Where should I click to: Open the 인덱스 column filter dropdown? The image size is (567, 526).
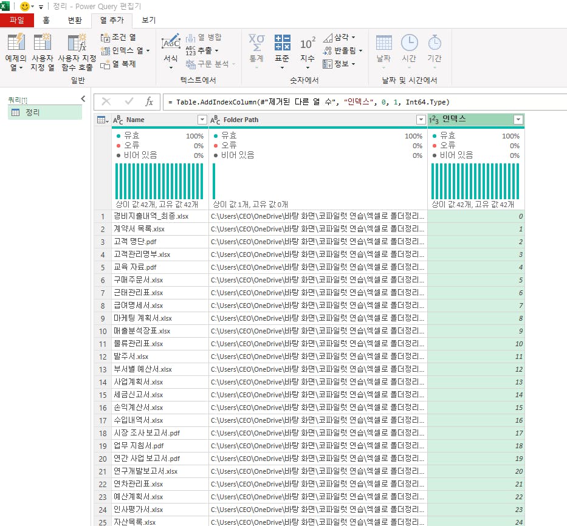click(x=518, y=120)
